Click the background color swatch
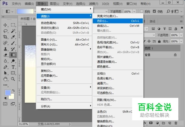Screen dimensions: 185x127 click(x=12, y=97)
